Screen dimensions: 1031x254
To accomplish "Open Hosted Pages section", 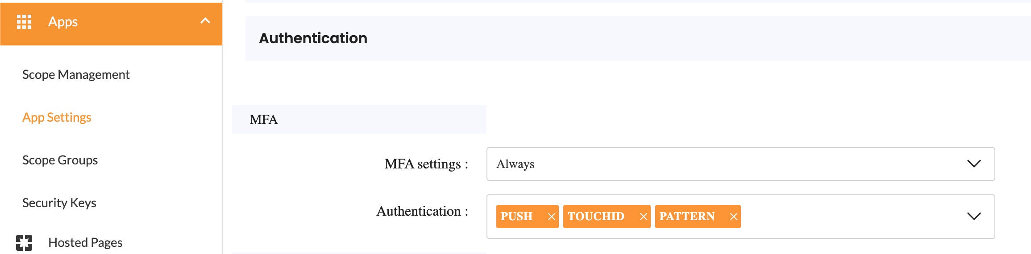I will 85,242.
